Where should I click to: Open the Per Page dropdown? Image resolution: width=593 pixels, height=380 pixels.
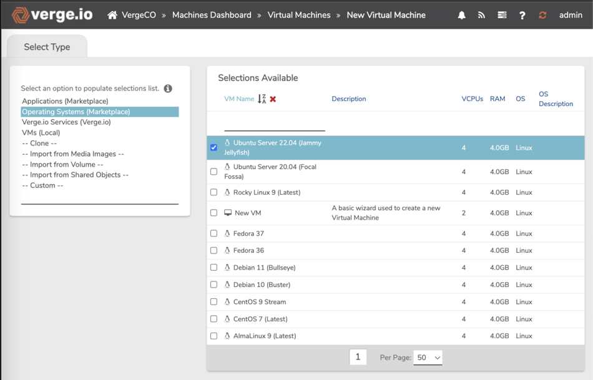pos(428,358)
